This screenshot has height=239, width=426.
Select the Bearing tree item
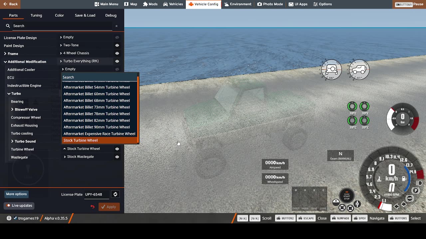[x=17, y=102]
